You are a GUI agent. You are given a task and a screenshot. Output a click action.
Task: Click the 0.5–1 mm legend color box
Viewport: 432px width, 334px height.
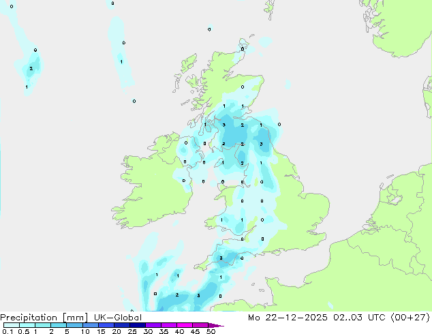(x=27, y=325)
